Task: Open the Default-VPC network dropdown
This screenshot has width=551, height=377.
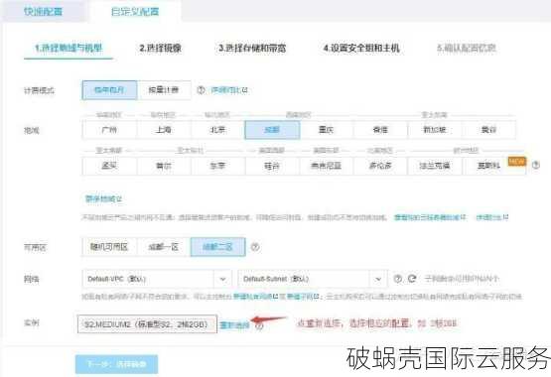Action: [157, 279]
